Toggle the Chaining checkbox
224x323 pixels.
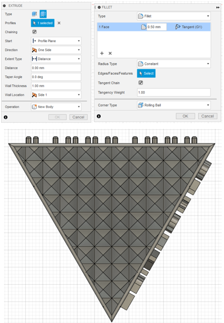pyautogui.click(x=34, y=32)
